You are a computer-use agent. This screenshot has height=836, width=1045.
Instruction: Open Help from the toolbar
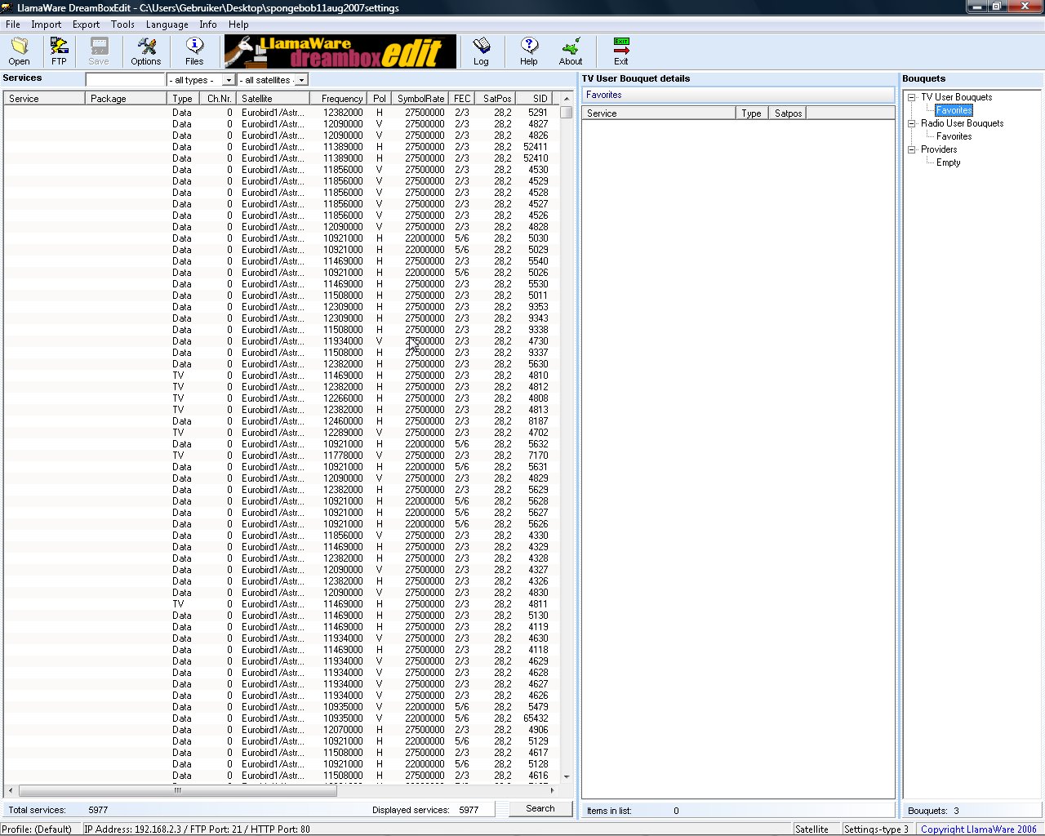[529, 51]
